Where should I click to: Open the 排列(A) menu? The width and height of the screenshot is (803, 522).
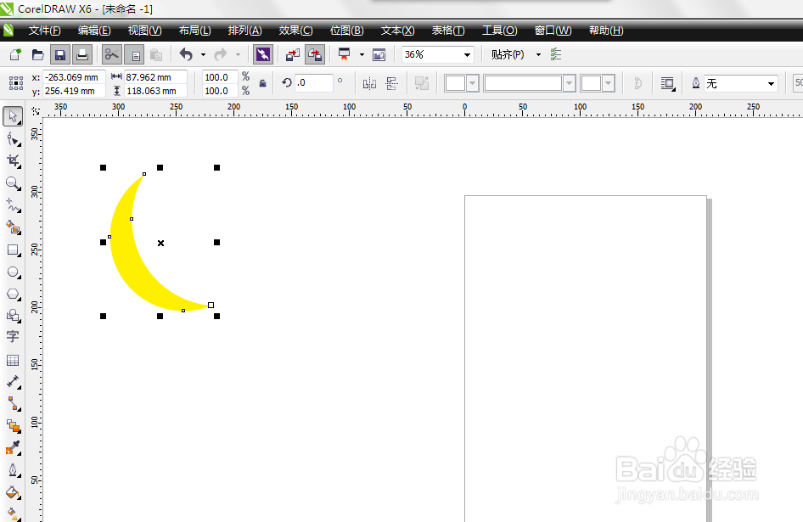244,31
